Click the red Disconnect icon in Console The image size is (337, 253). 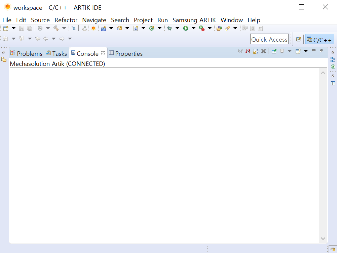tap(248, 51)
